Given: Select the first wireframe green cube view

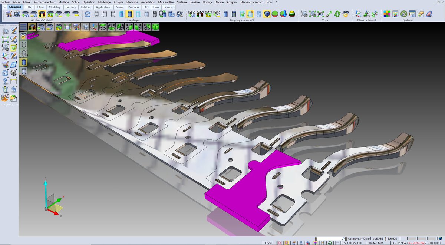Looking at the screenshot, I should 103,27.
